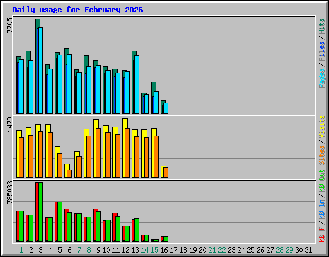
Task: Select the green kB Out bar for day 3
Action: coord(40,212)
